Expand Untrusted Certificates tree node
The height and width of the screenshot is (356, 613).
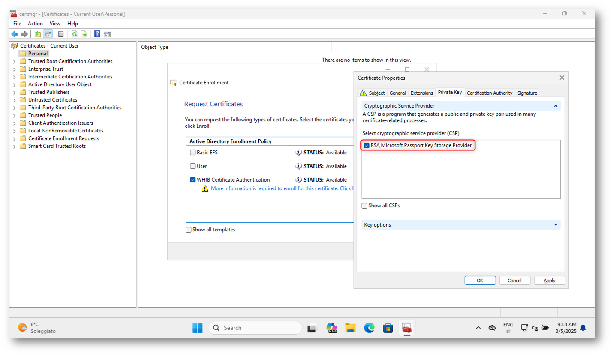coord(14,100)
